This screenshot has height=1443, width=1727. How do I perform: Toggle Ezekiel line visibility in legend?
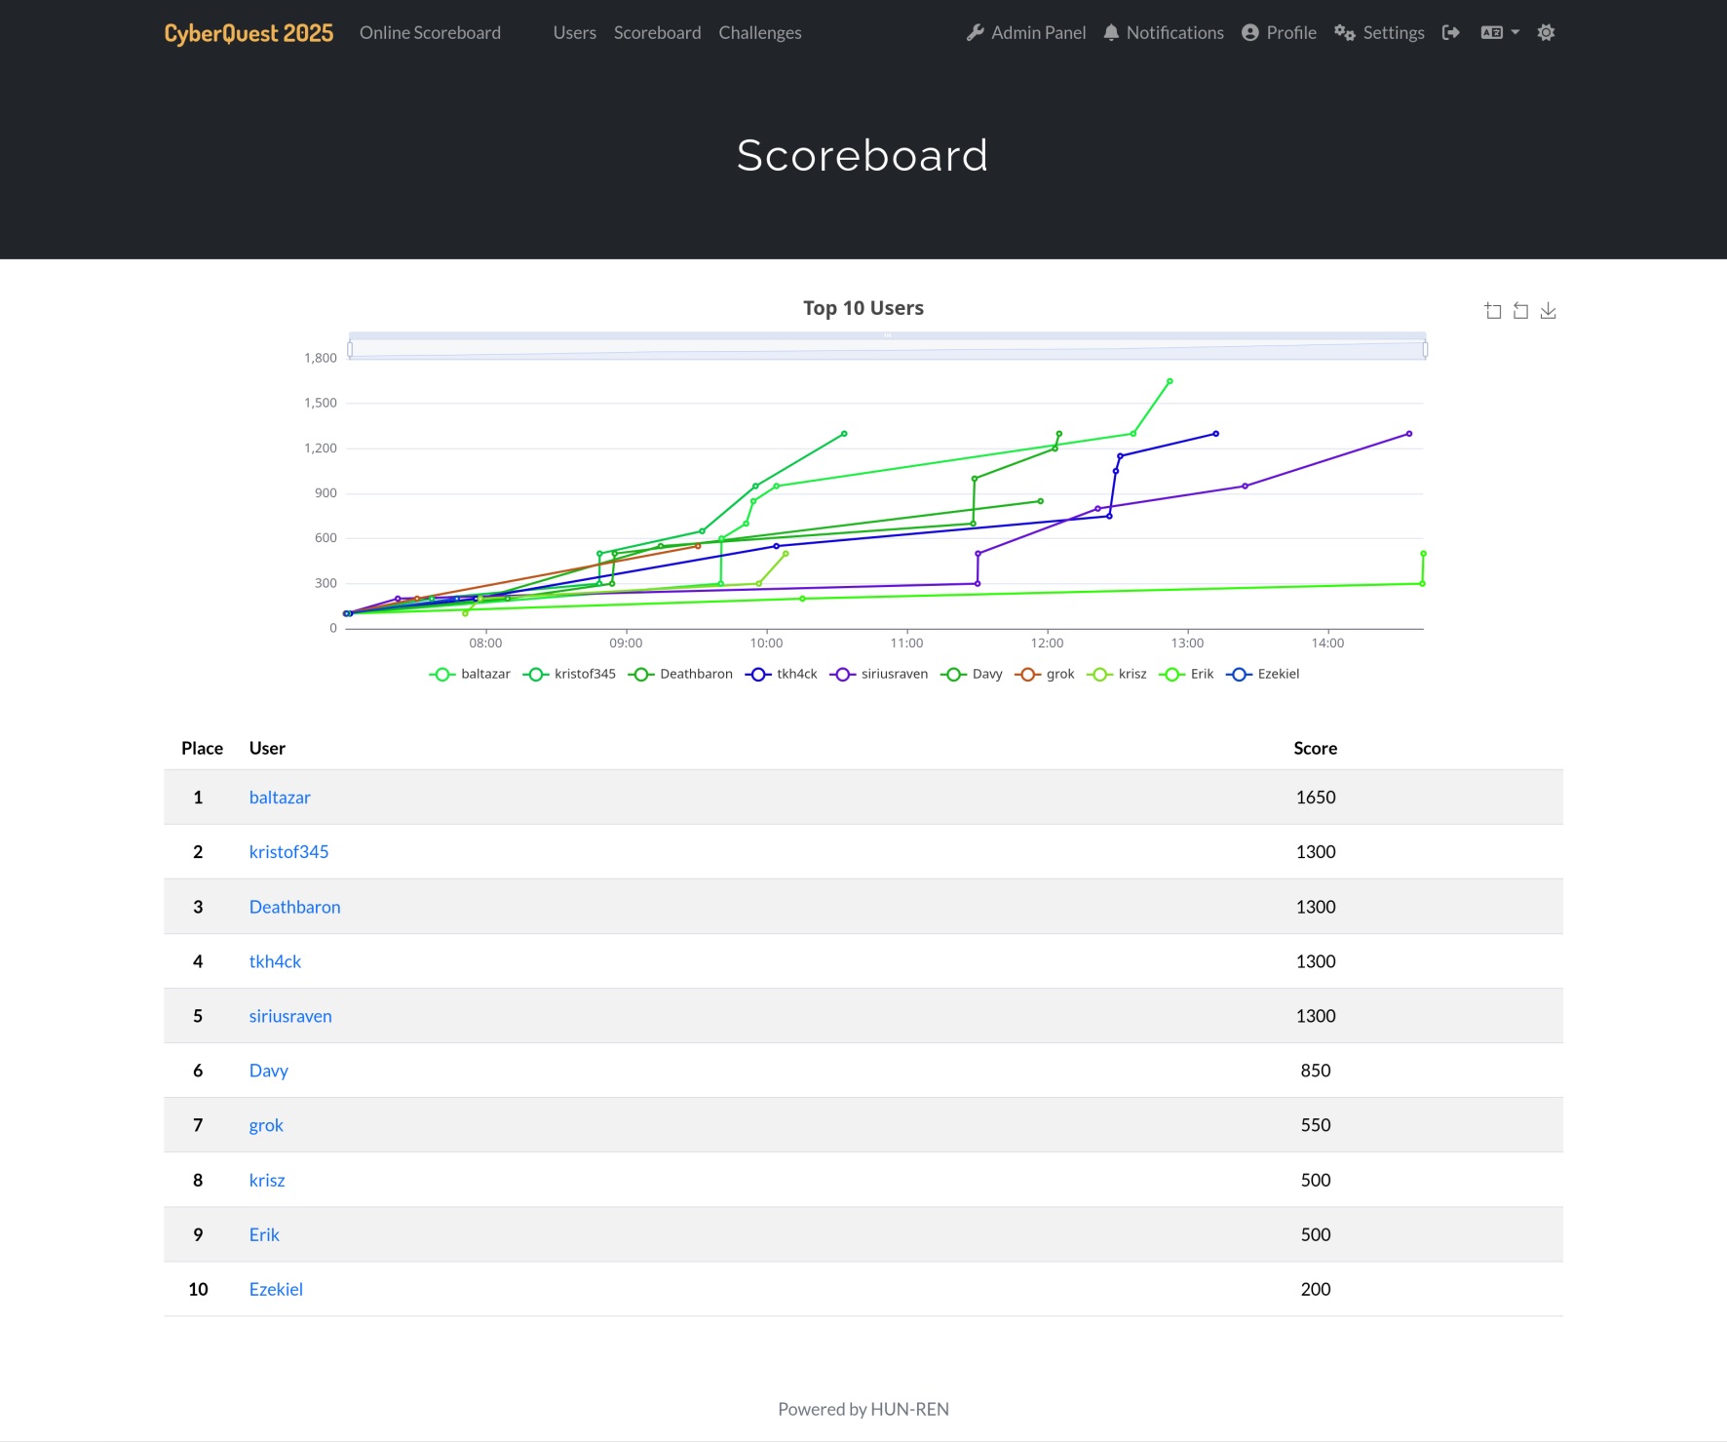tap(1263, 674)
